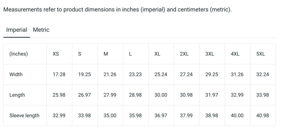
Task: Select the 2XL column header
Action: pos(184,54)
